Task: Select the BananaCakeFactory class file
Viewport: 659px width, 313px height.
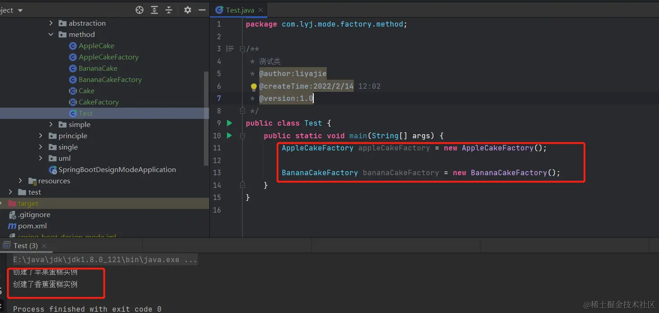Action: 110,79
